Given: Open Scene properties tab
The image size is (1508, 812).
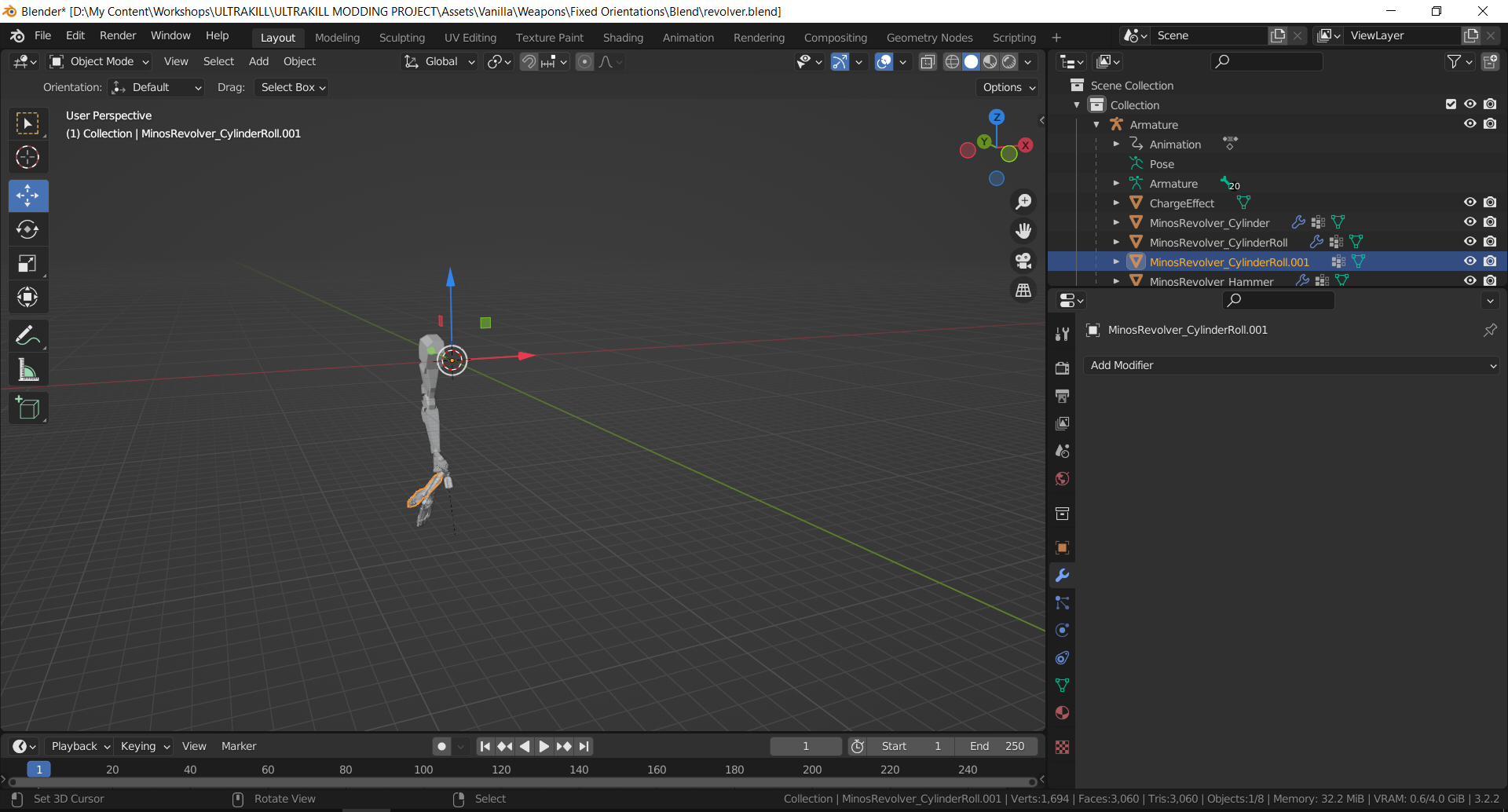Looking at the screenshot, I should tap(1062, 451).
